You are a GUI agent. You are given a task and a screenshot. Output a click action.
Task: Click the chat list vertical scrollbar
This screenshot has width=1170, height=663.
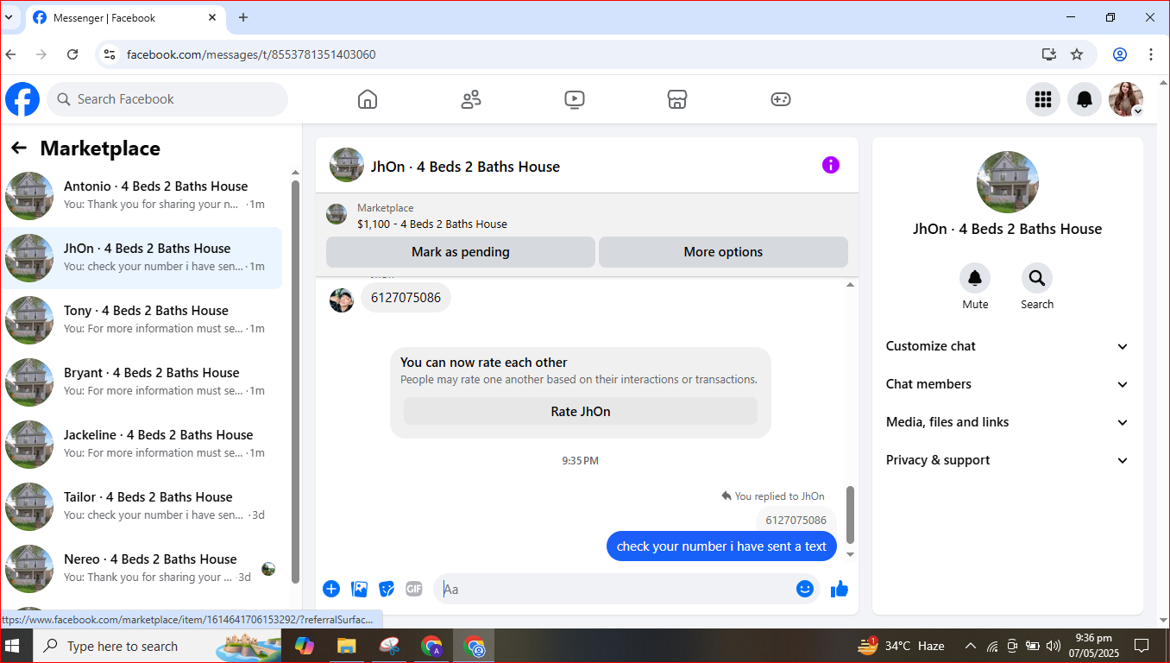[295, 380]
